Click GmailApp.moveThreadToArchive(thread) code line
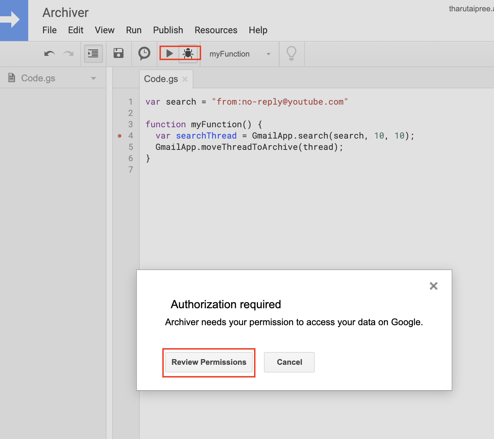 tap(249, 147)
